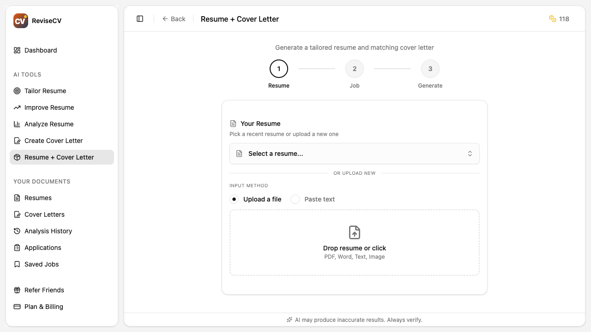Open Saved Jobs
The image size is (591, 332).
coord(42,264)
